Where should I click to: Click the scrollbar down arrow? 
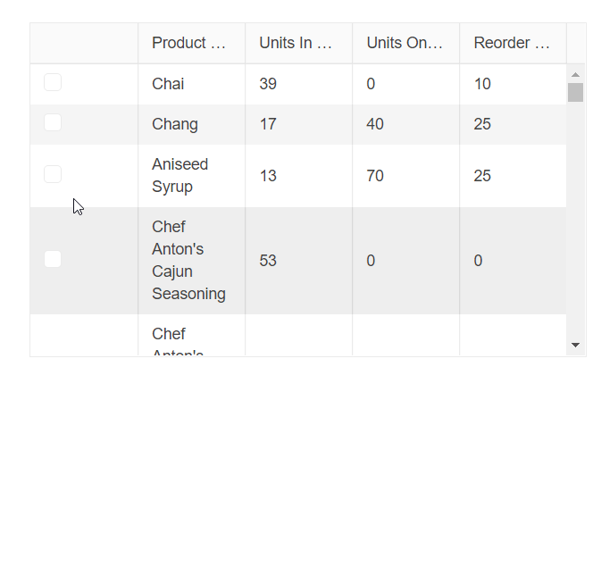(x=575, y=345)
